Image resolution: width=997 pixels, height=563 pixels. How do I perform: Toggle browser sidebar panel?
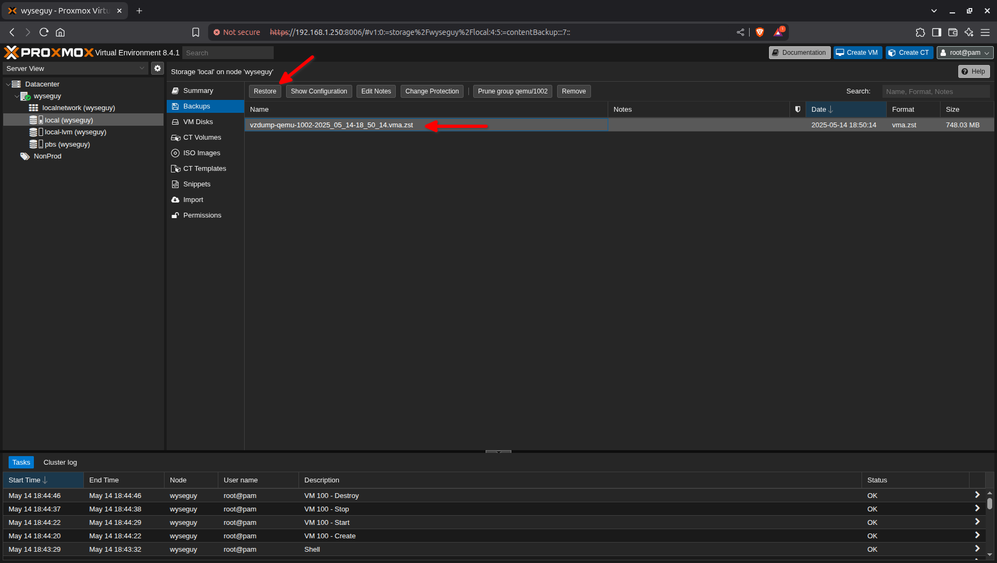point(936,32)
